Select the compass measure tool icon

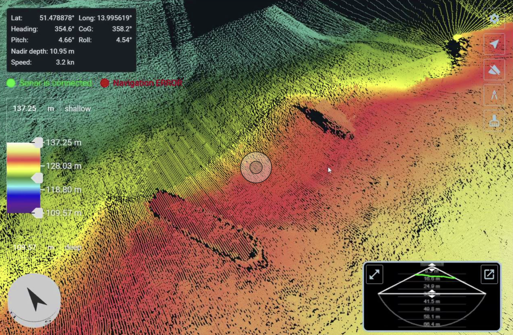click(x=494, y=95)
